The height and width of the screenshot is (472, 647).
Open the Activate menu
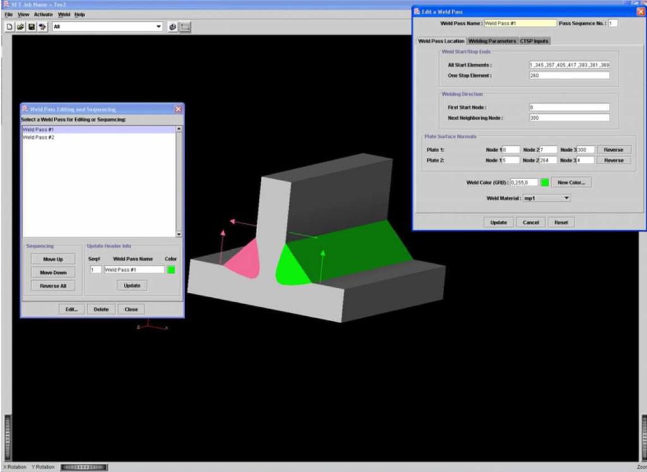coord(44,15)
